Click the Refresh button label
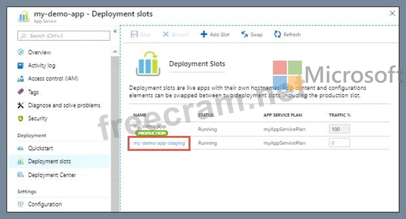Screen dimensions: 406x219 [x=292, y=34]
